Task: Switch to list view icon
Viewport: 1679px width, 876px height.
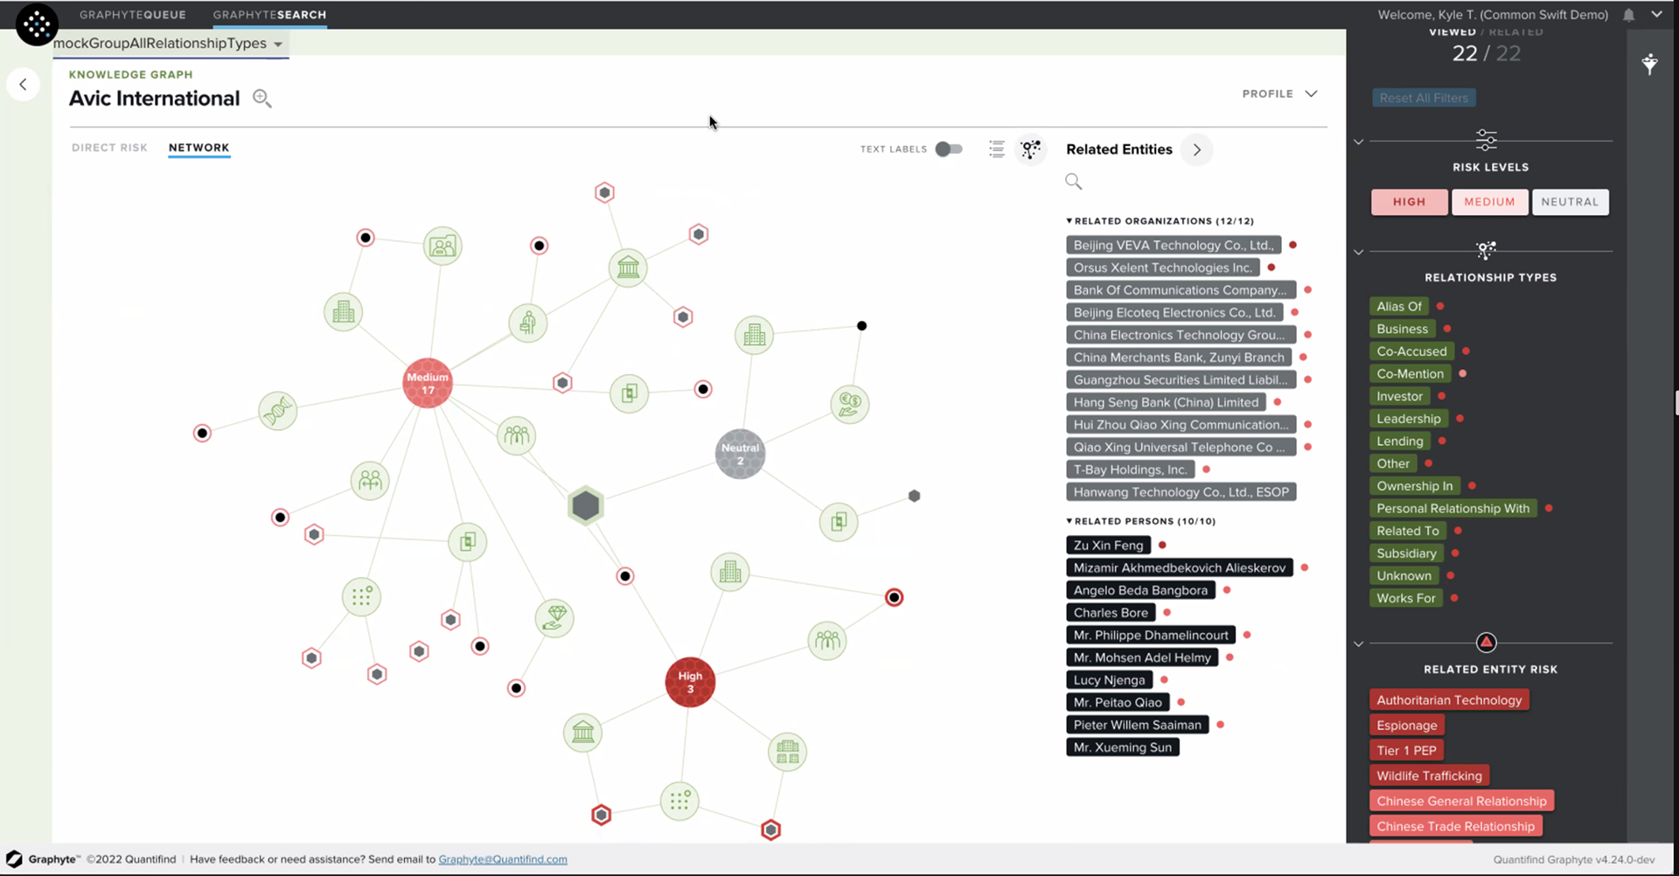Action: coord(996,149)
